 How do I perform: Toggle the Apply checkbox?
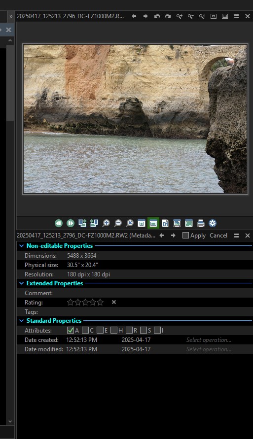pyautogui.click(x=185, y=235)
